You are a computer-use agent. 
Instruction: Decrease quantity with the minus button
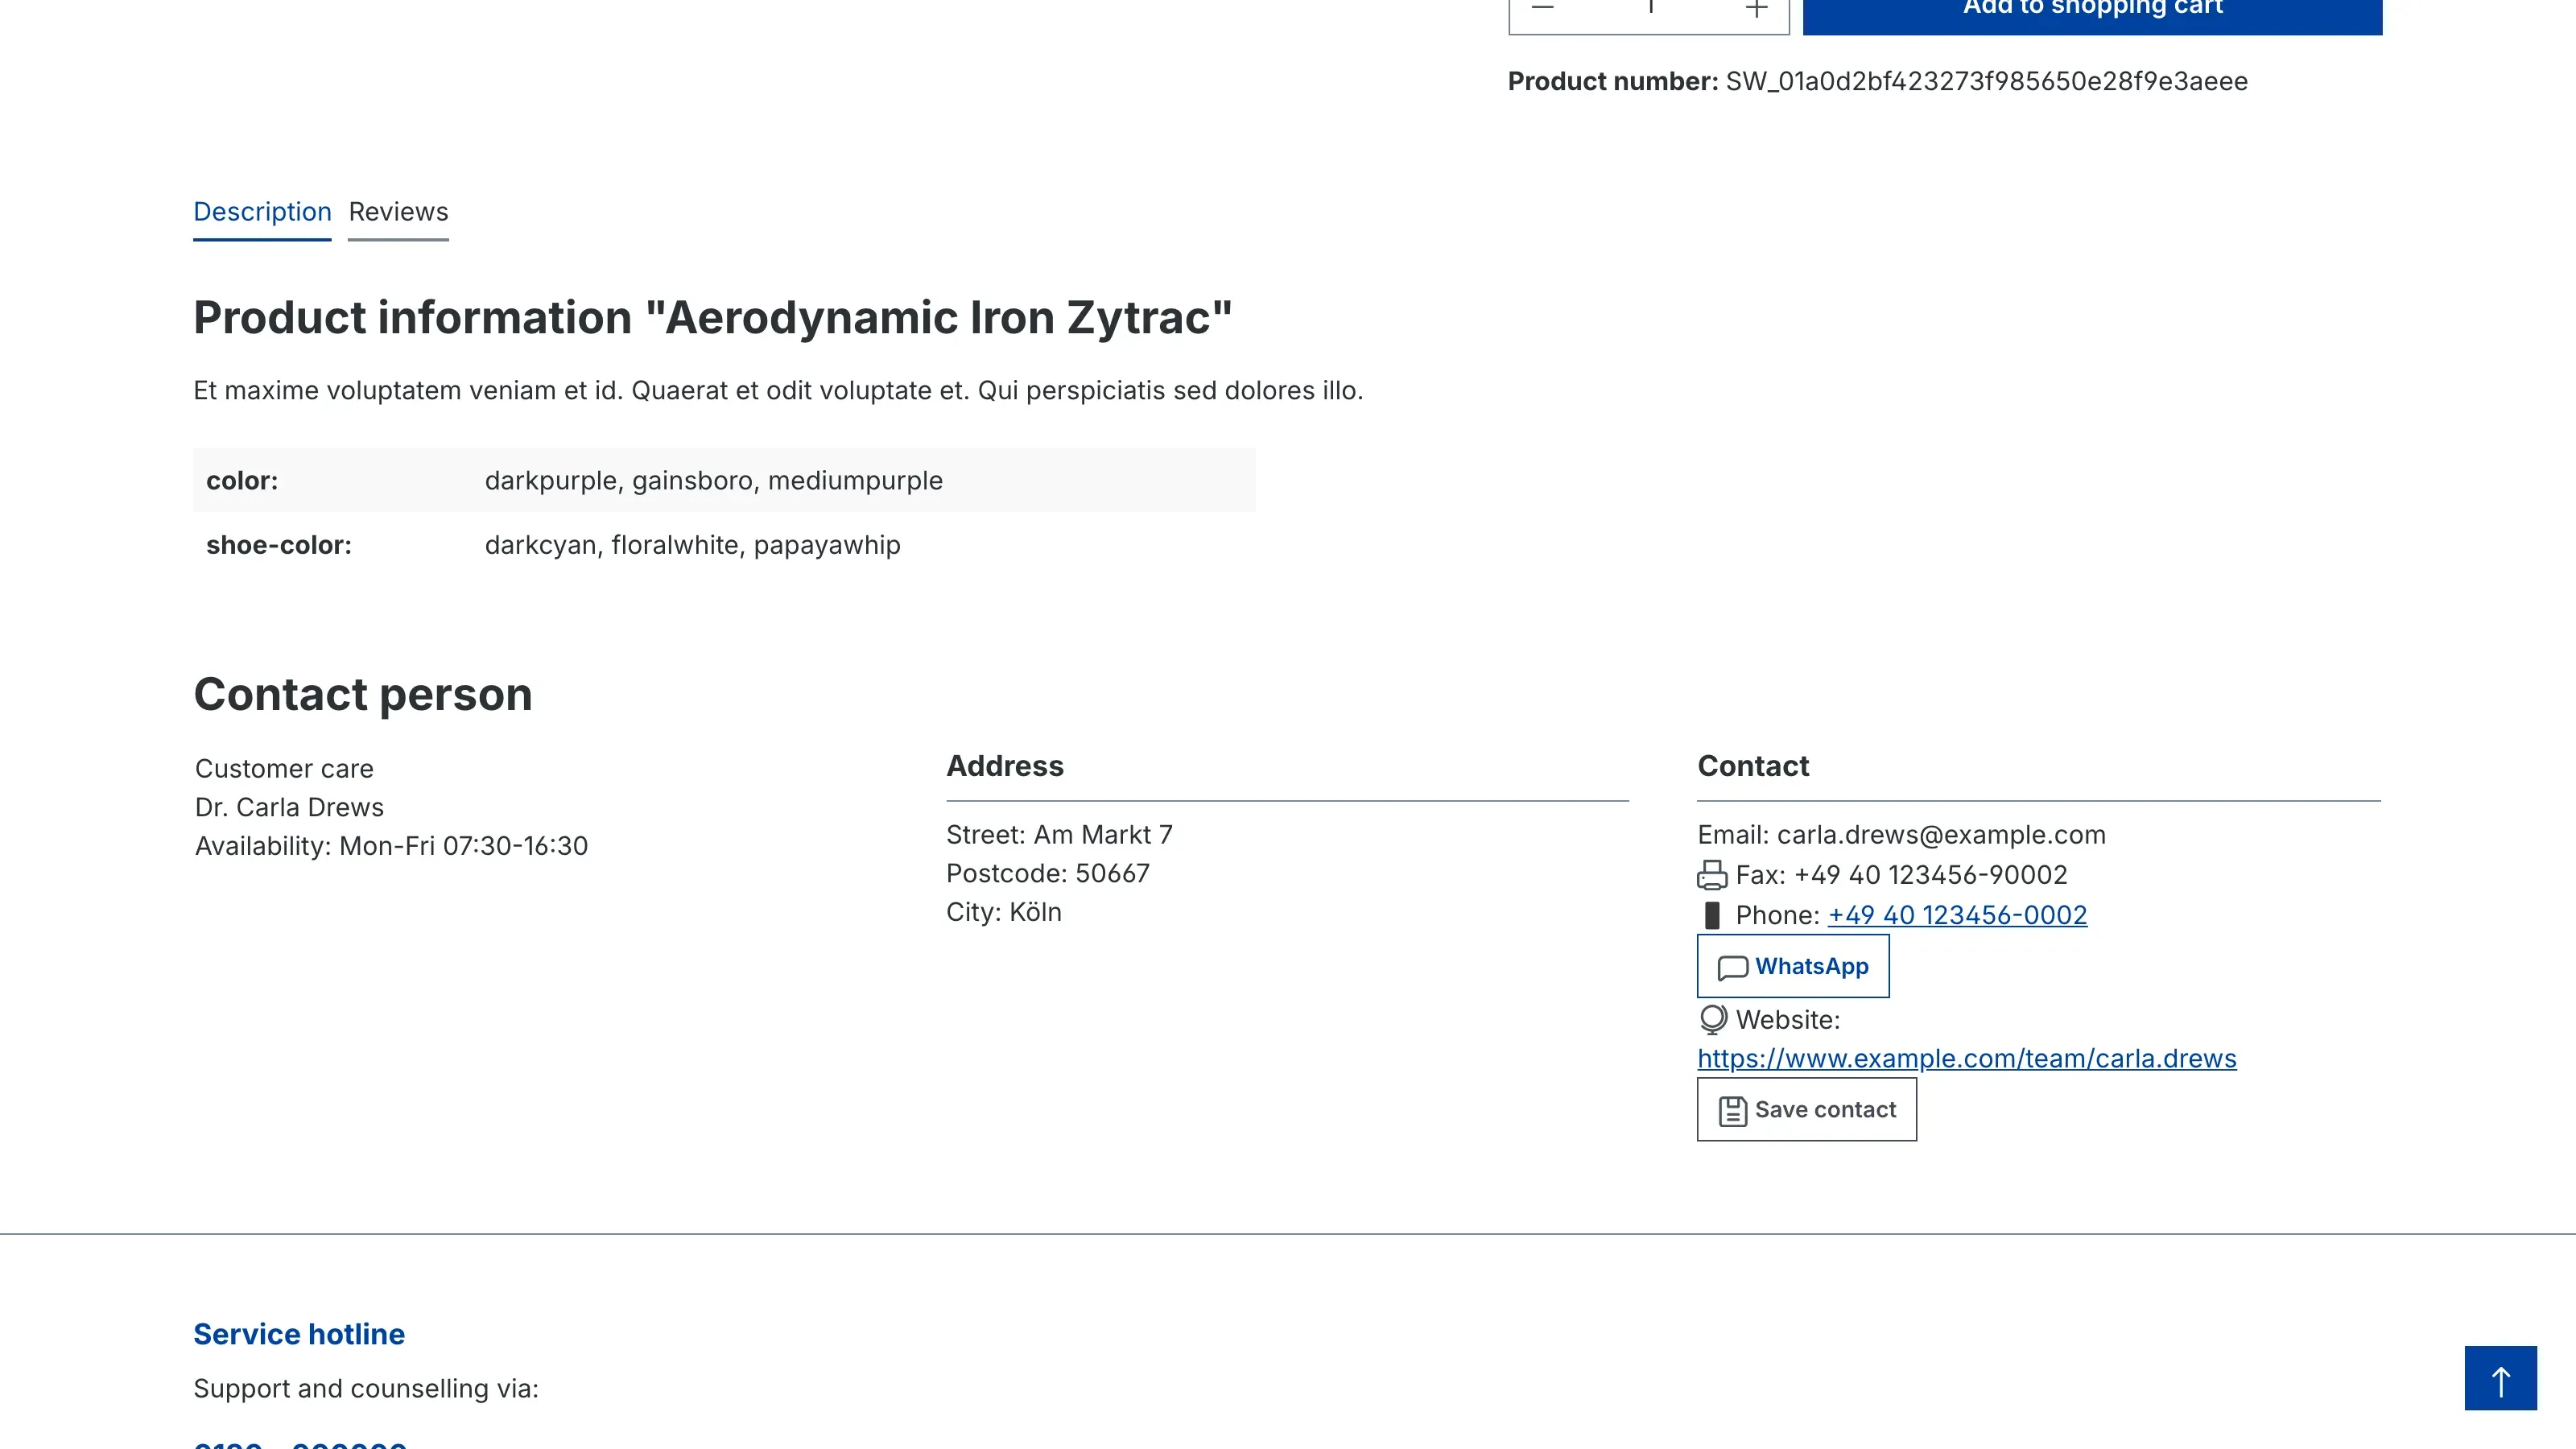[1542, 10]
